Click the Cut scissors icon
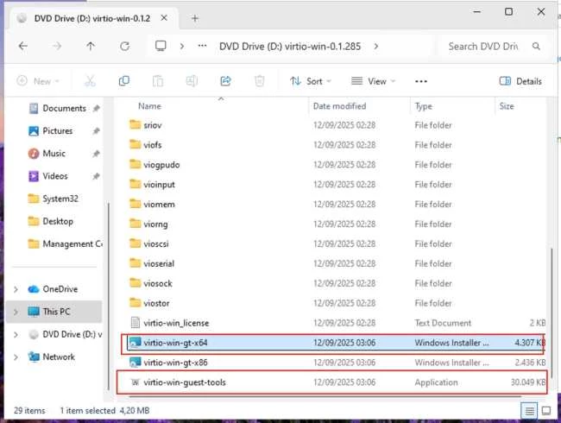Screen dimensions: 561x423 pos(90,81)
